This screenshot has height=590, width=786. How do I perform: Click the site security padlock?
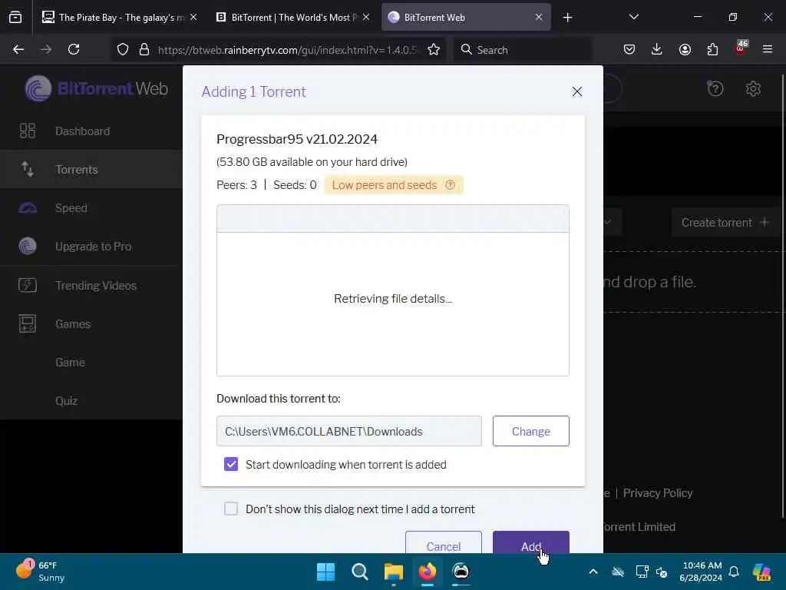coord(144,49)
